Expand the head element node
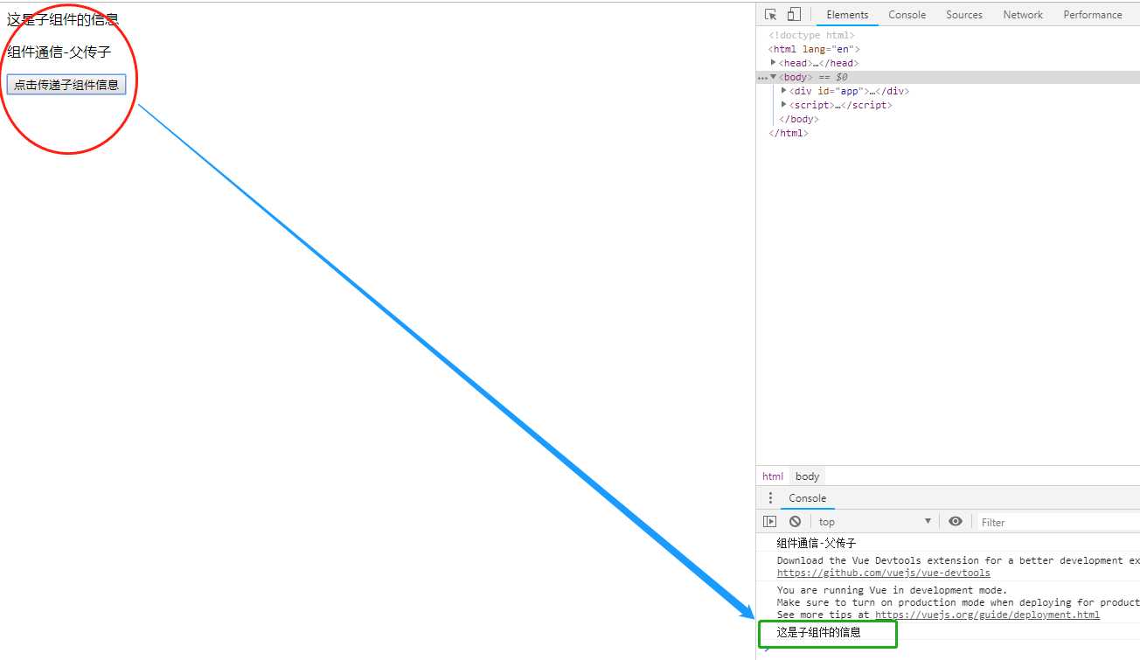1140x660 pixels. (x=773, y=63)
